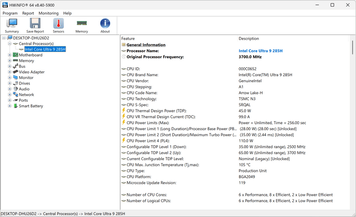Click the Smart Battery tree icon
Viewport: 356px width, 217px height.
tap(16, 106)
